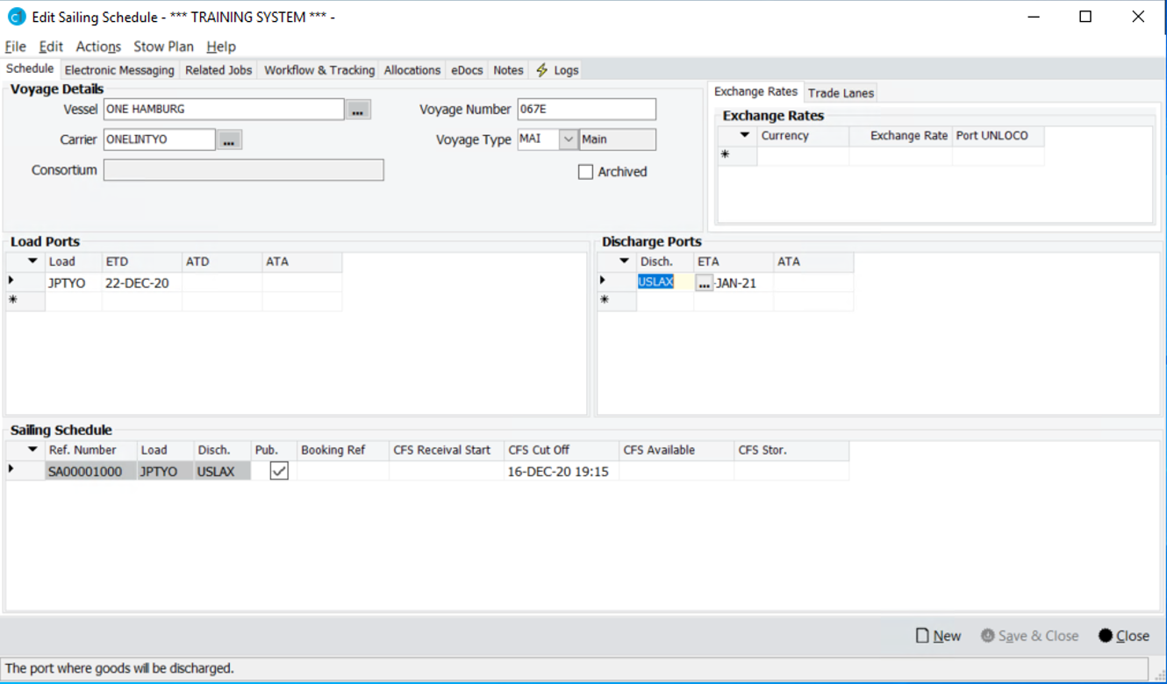Image resolution: width=1167 pixels, height=684 pixels.
Task: Switch to the eDocs tab
Action: click(466, 70)
